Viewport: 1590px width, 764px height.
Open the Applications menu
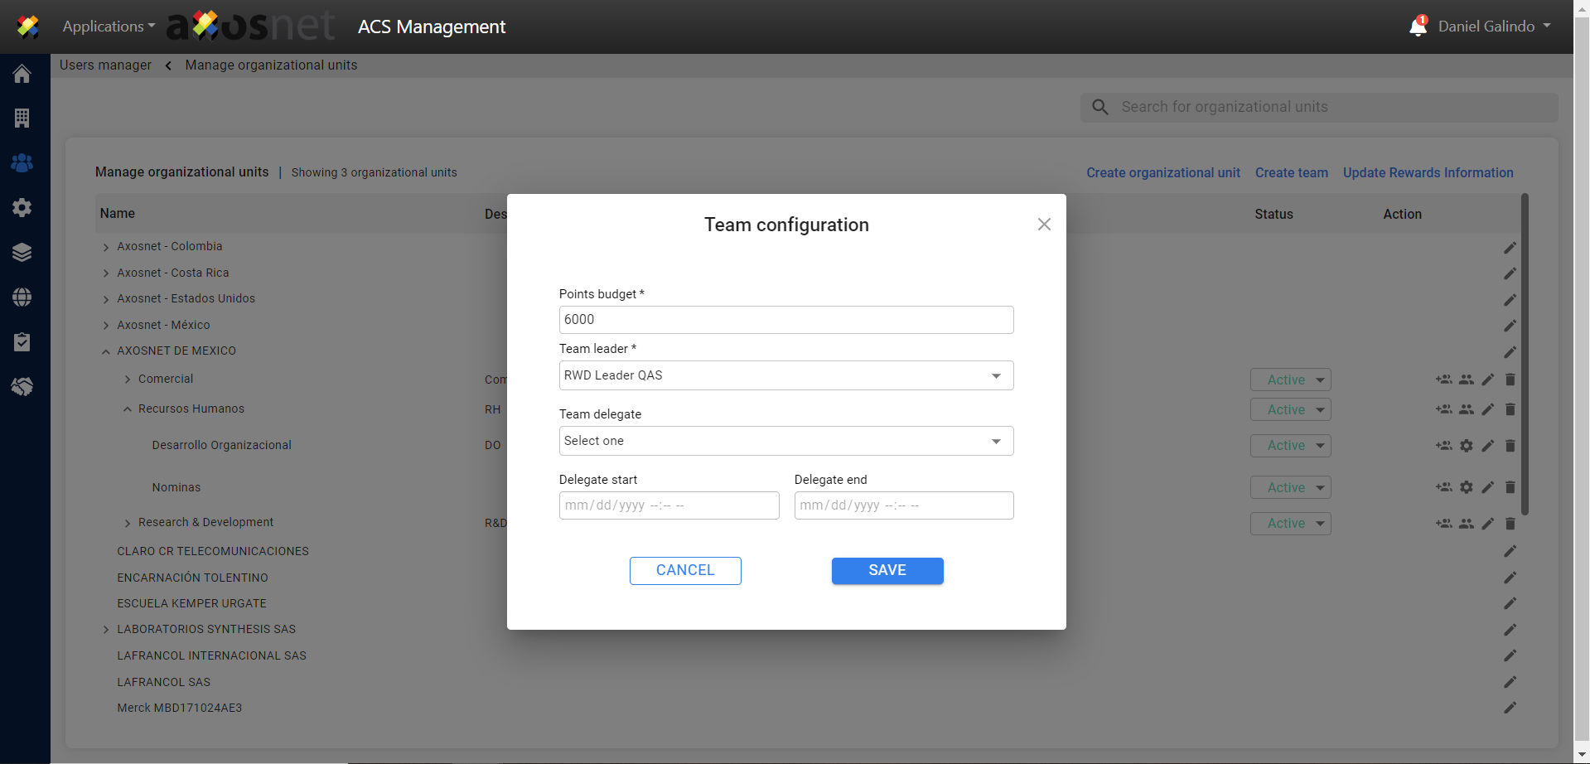109,27
